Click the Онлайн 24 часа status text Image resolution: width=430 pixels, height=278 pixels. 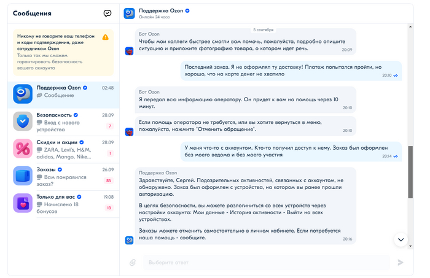154,17
